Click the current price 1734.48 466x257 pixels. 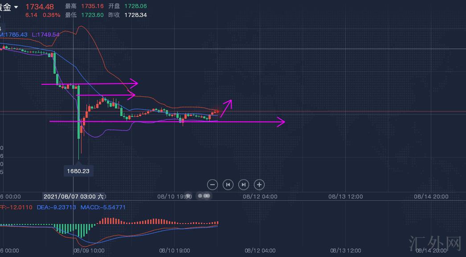40,7
